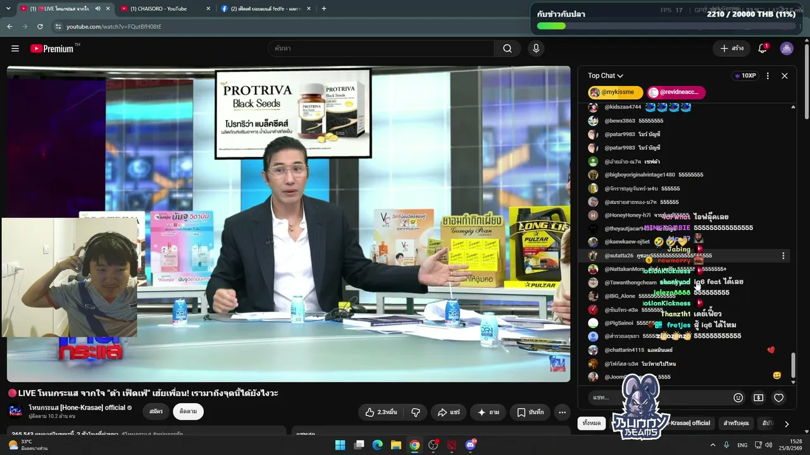The width and height of the screenshot is (810, 455).
Task: Switch to the CHAISORO - YouTube tab
Action: tap(166, 9)
